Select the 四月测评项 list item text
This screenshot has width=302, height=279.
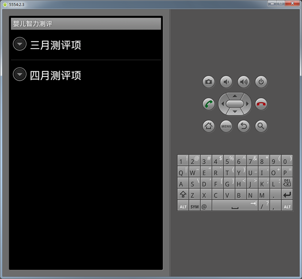(x=56, y=75)
